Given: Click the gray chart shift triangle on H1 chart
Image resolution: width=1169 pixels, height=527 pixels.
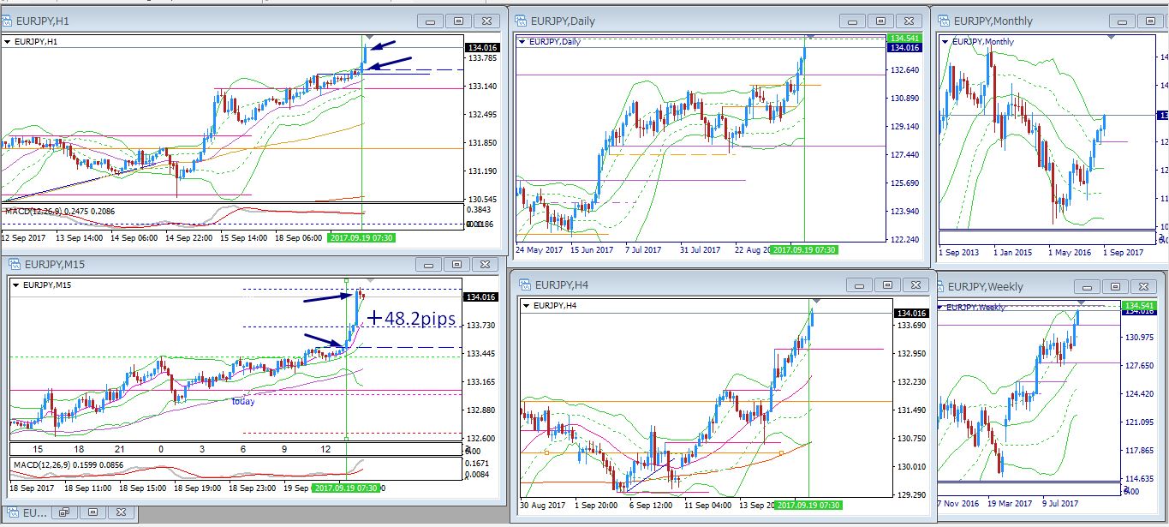Looking at the screenshot, I should coord(368,38).
